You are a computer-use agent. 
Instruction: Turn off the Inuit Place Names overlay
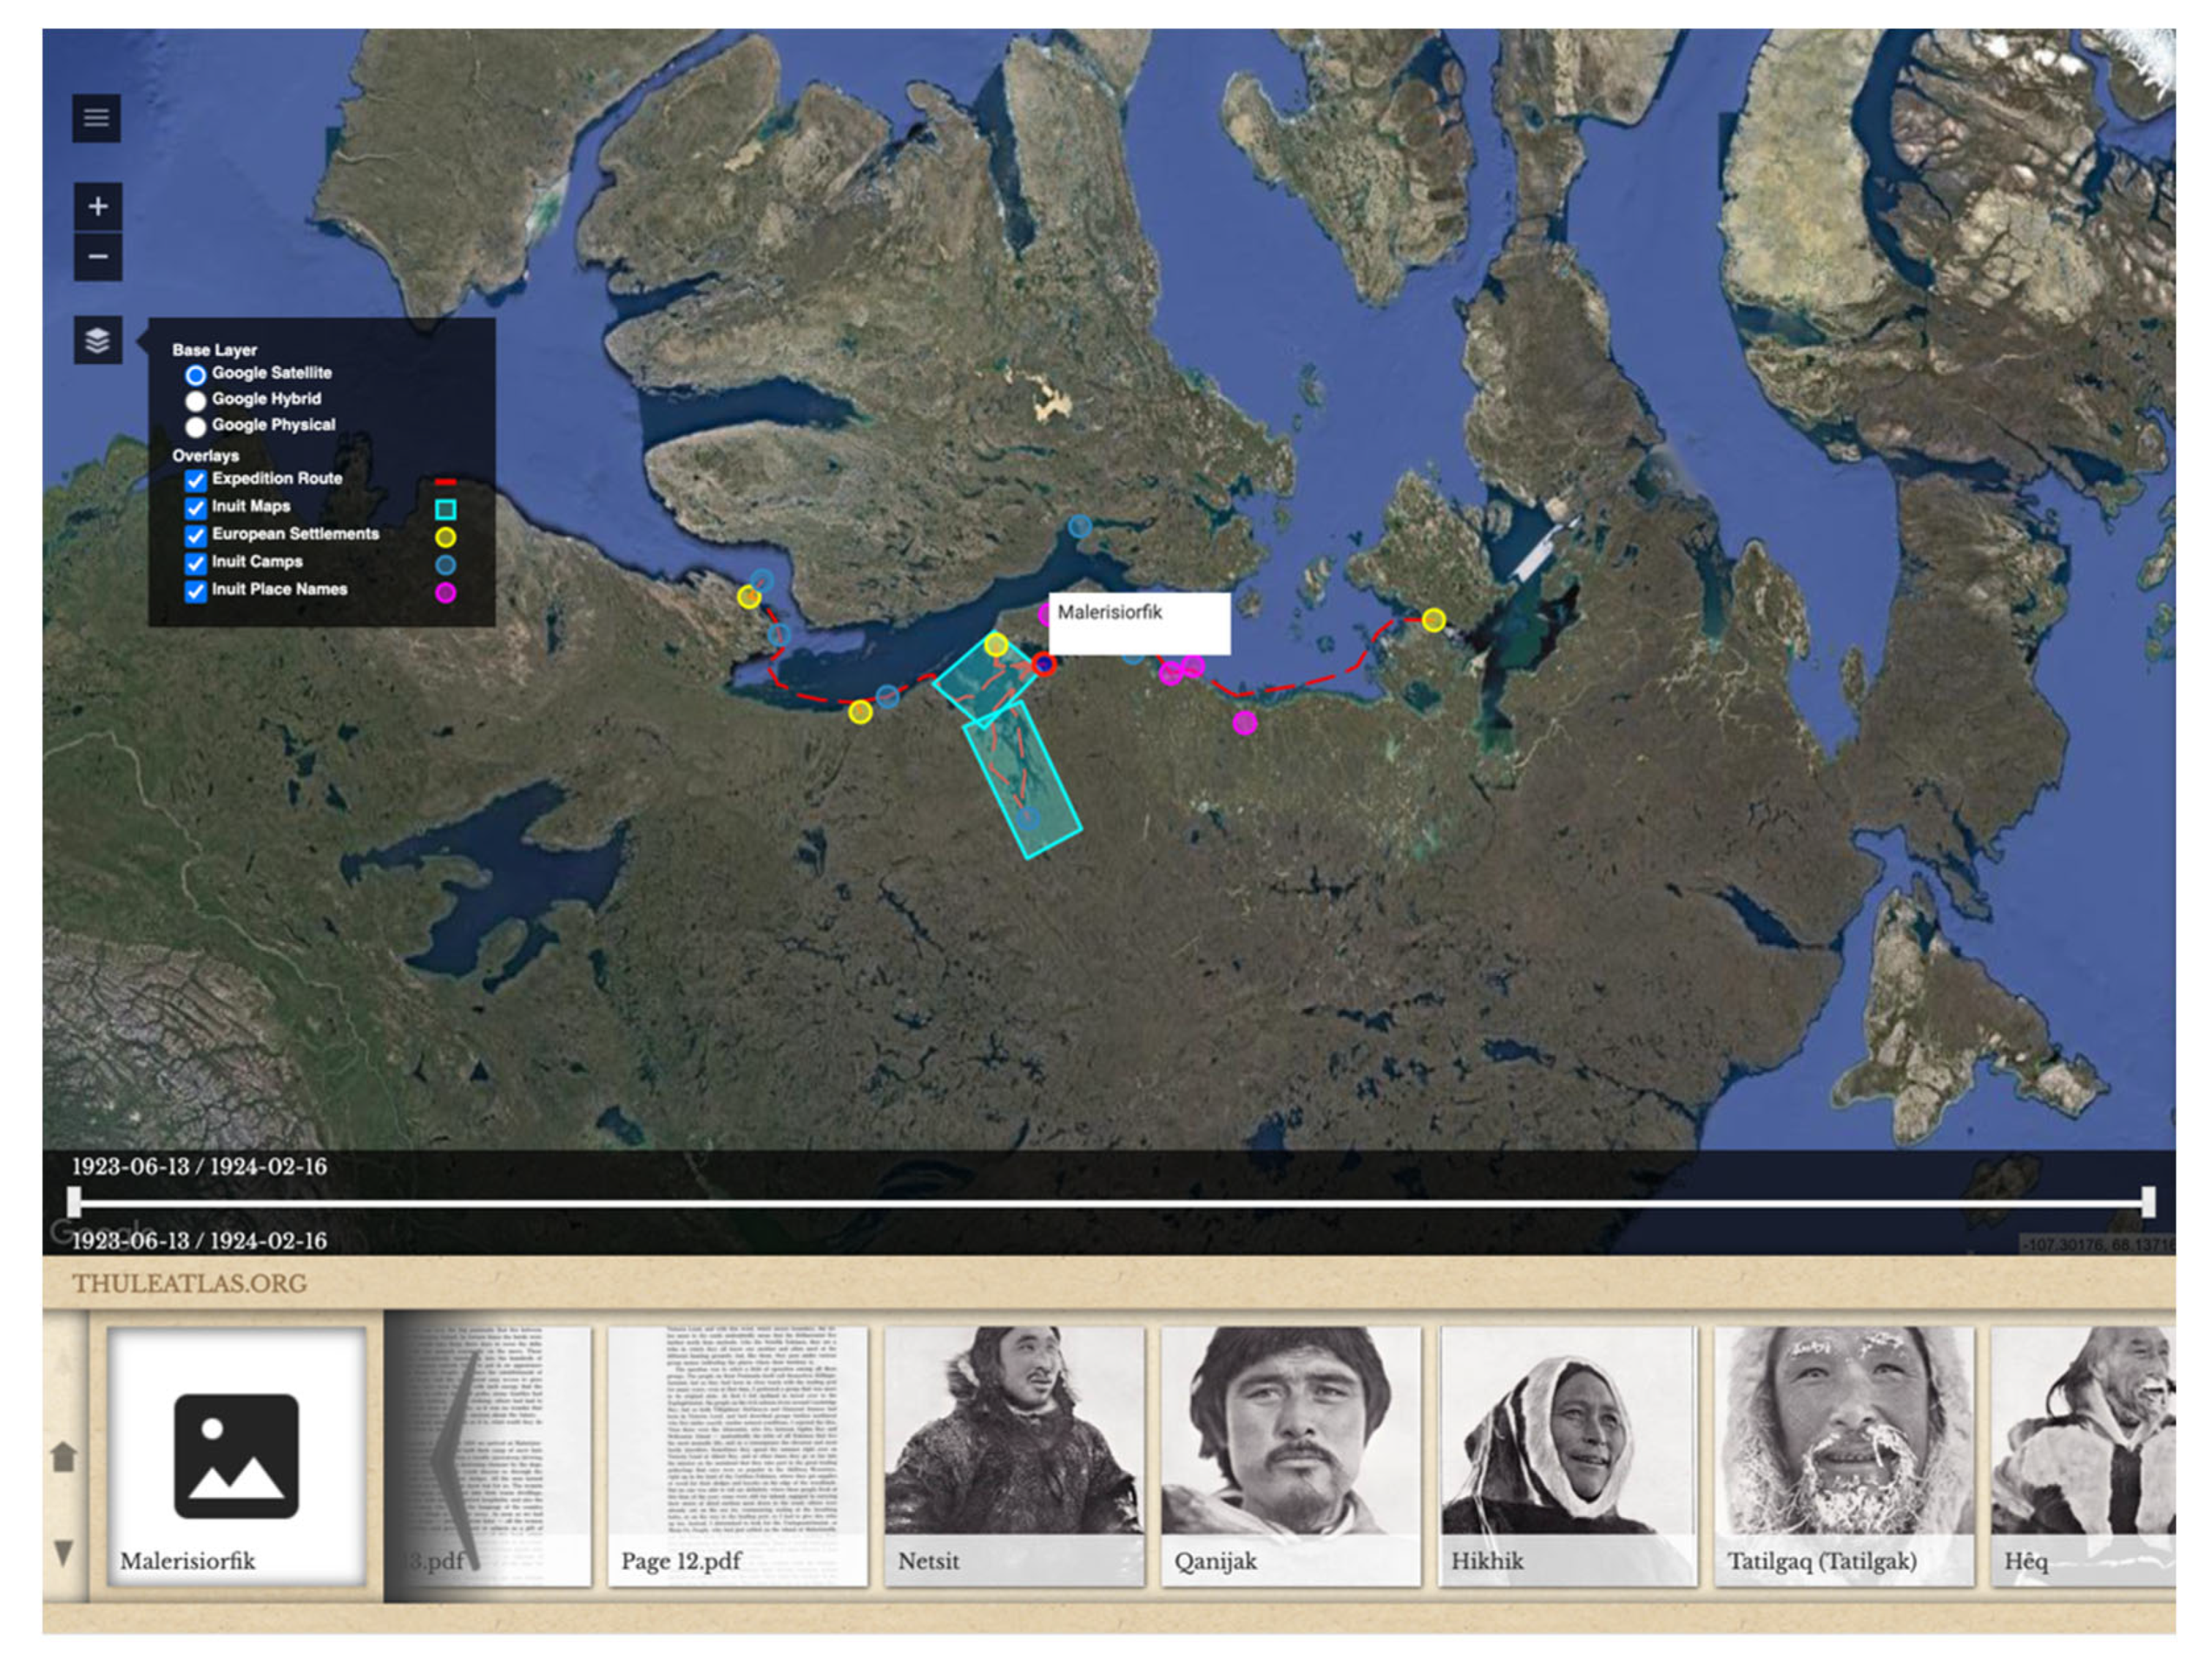coord(196,592)
